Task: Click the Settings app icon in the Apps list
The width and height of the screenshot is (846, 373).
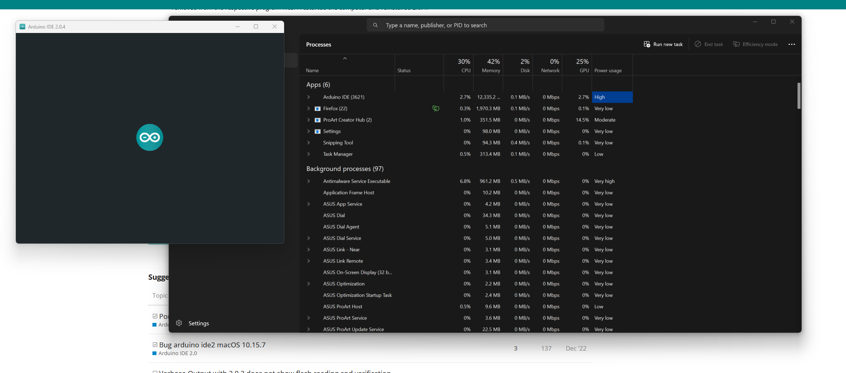Action: tap(318, 132)
